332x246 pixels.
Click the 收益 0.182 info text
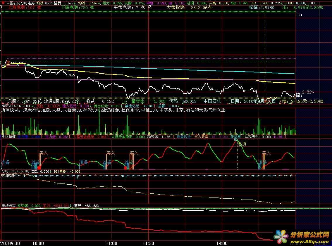(x=100, y=101)
